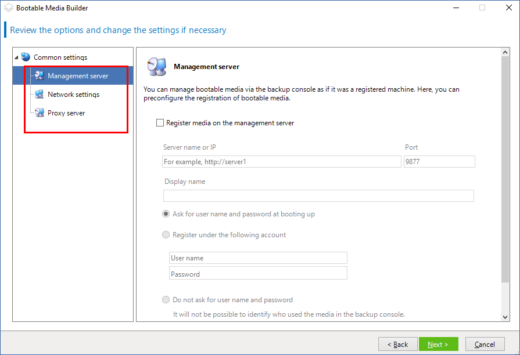Viewport: 520px width, 355px height.
Task: Open Proxy server in the tree
Action: (x=66, y=113)
